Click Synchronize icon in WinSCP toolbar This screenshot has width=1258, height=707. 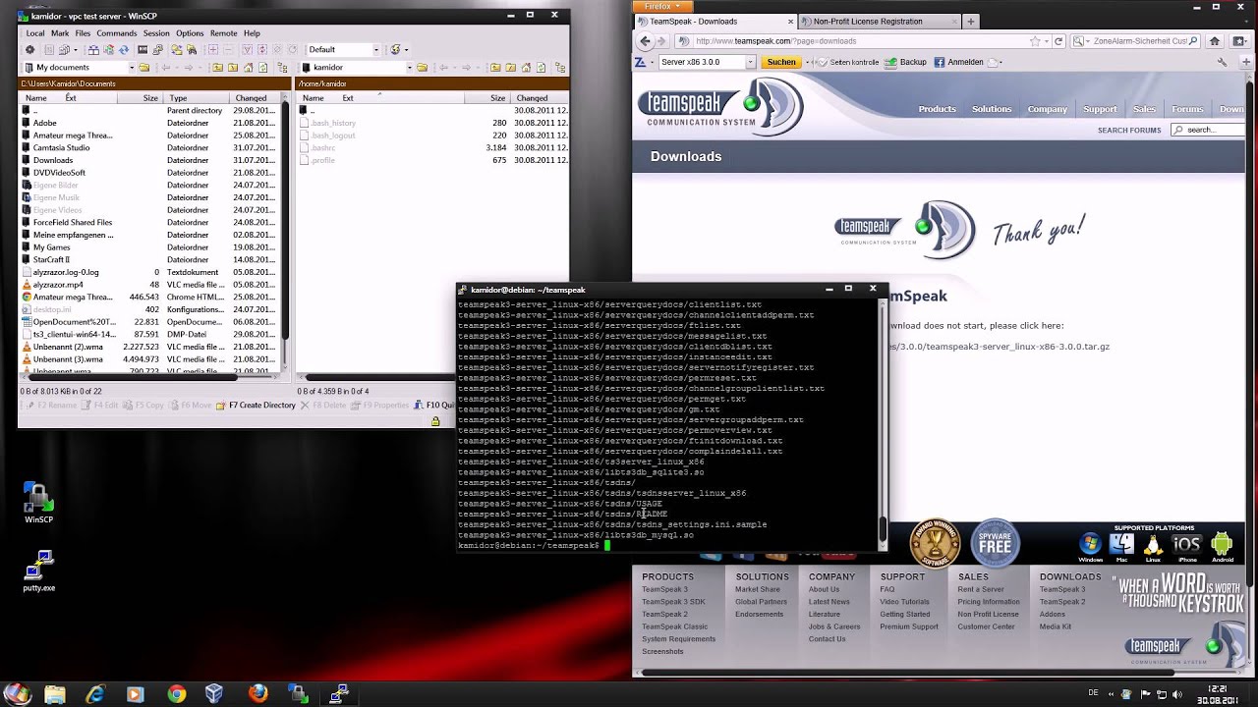(x=108, y=49)
